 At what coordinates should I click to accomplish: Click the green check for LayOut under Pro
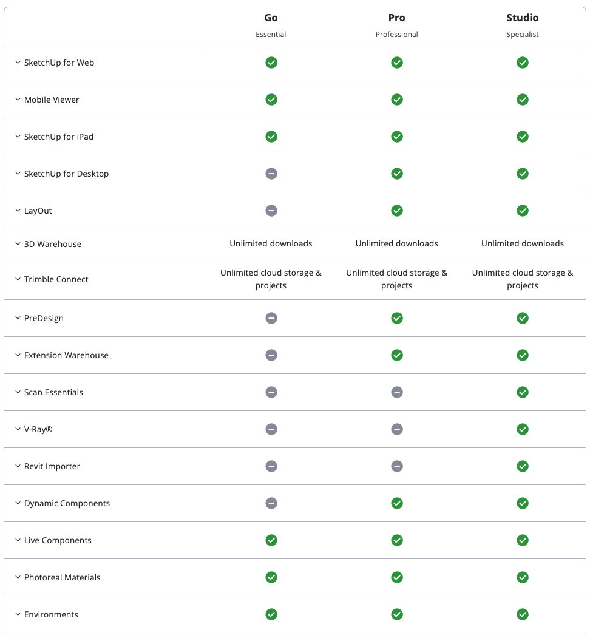click(397, 211)
